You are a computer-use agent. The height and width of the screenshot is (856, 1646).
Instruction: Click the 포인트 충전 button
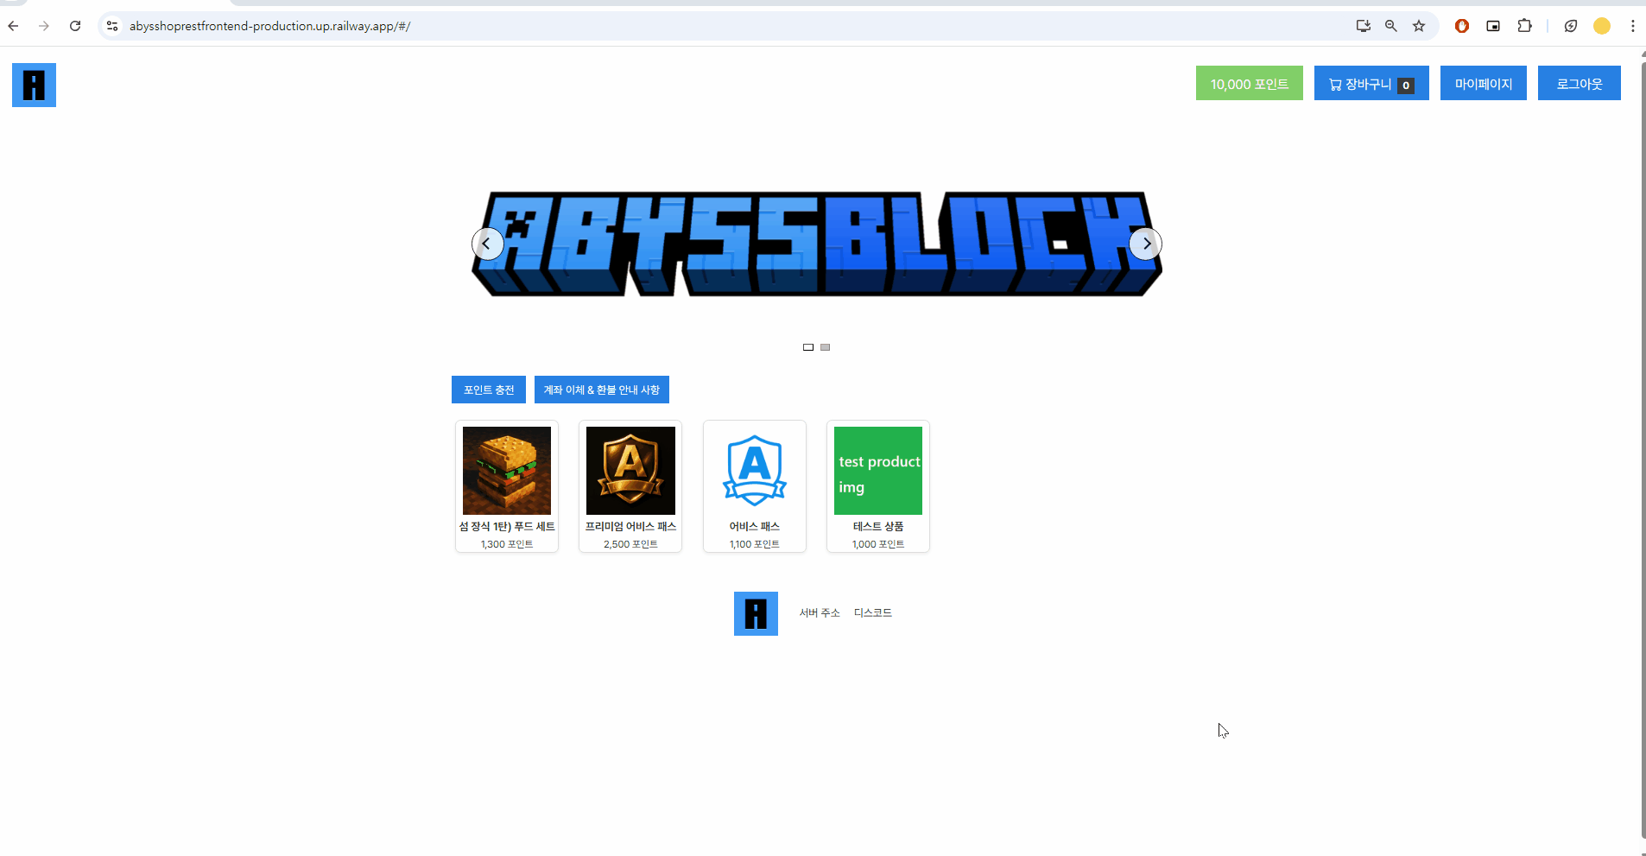pyautogui.click(x=489, y=390)
